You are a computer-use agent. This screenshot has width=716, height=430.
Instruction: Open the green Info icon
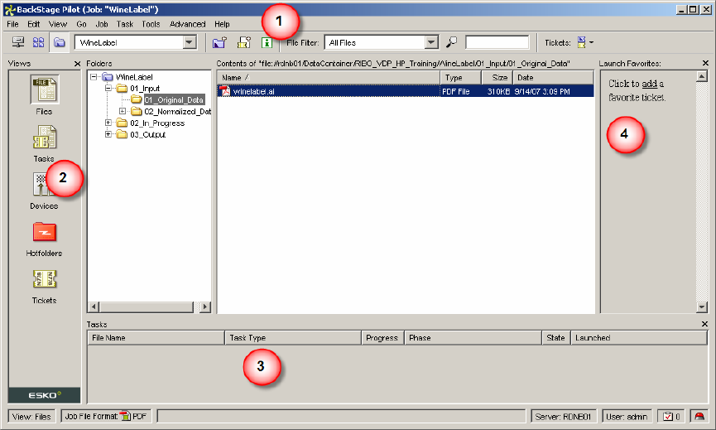[x=267, y=42]
